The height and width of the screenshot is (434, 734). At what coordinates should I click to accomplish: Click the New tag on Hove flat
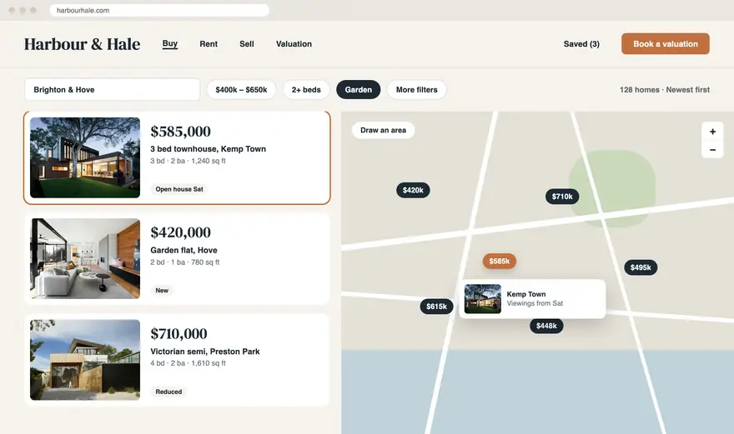(162, 291)
